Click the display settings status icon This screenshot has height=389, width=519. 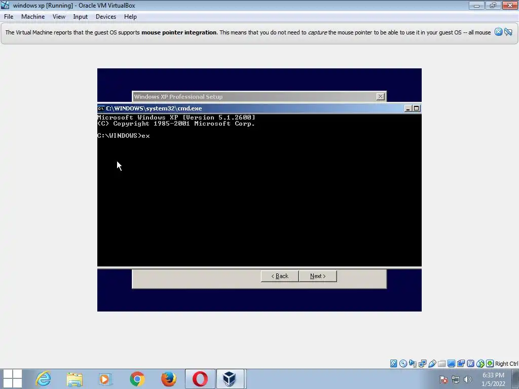tap(451, 364)
